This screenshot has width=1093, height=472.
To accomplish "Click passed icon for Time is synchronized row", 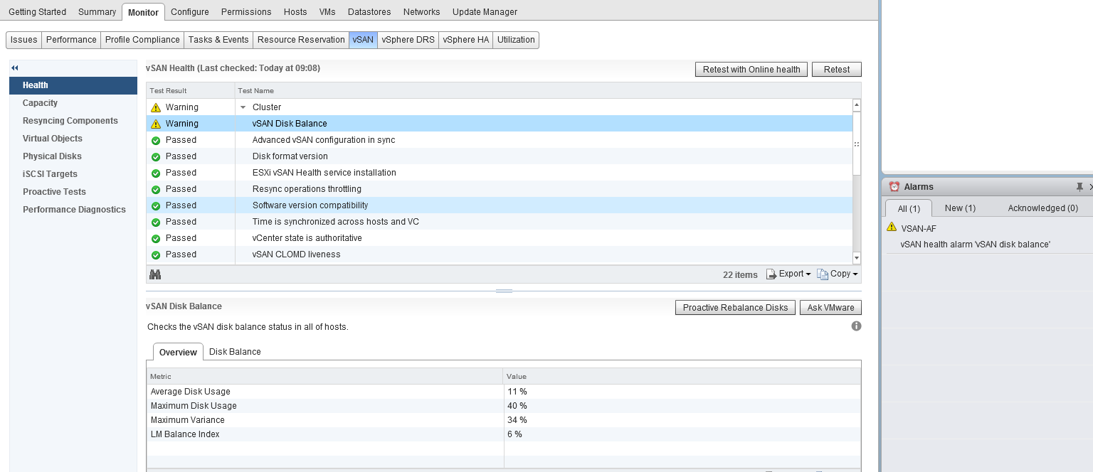I will 156,222.
